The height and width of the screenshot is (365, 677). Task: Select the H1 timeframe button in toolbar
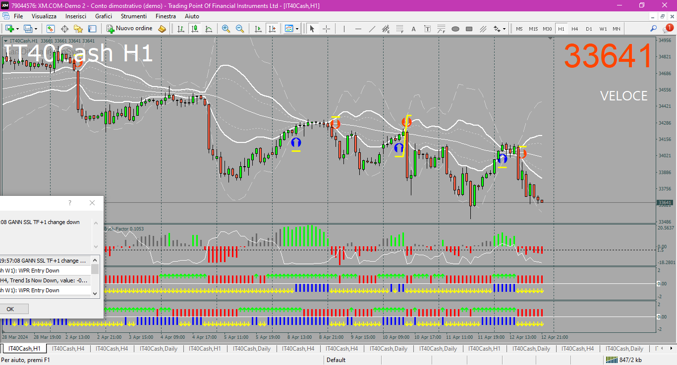561,29
